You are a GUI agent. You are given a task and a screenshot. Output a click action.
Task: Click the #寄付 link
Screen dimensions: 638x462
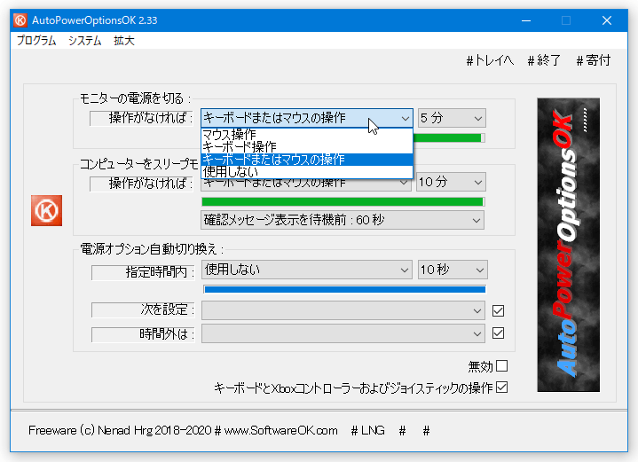tap(594, 60)
